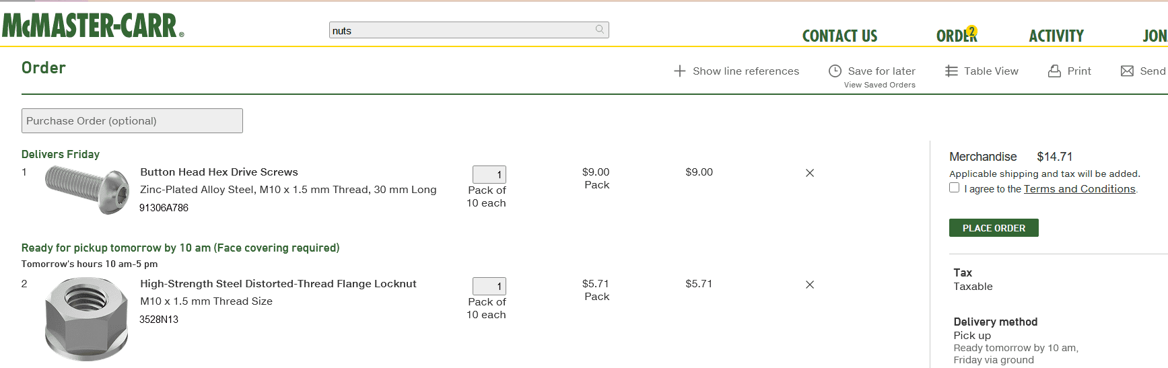Remove Button Head Screws line with X

tap(810, 173)
